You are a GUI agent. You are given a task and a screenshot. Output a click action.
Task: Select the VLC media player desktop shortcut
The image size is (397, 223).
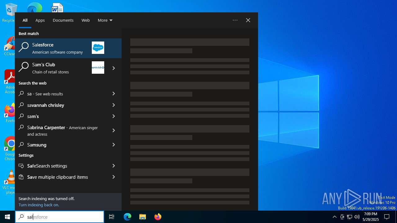click(x=9, y=182)
